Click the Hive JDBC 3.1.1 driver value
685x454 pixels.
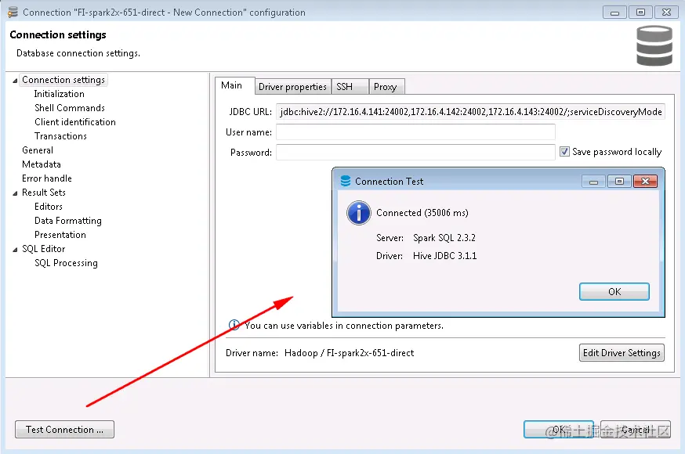click(x=444, y=255)
